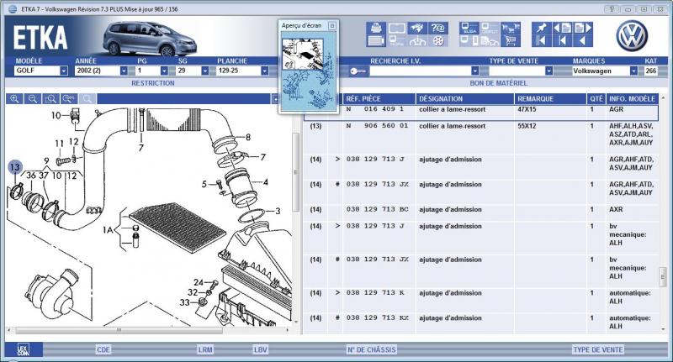This screenshot has height=362, width=673.
Task: Click the blank screen icon beside the printer
Action: coord(397,28)
